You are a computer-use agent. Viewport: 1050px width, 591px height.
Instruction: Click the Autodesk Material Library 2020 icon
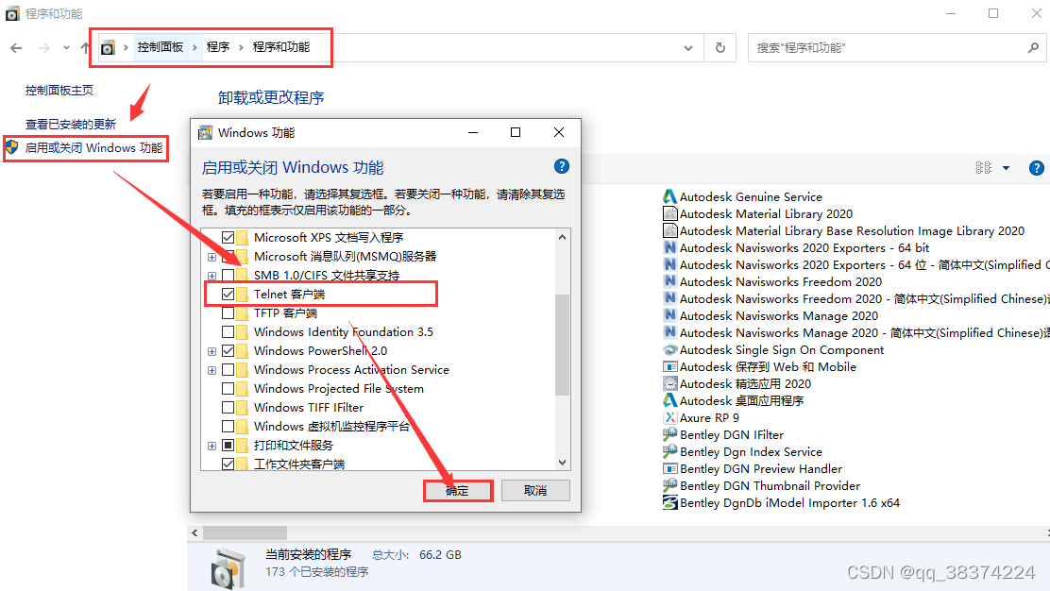pyautogui.click(x=669, y=213)
